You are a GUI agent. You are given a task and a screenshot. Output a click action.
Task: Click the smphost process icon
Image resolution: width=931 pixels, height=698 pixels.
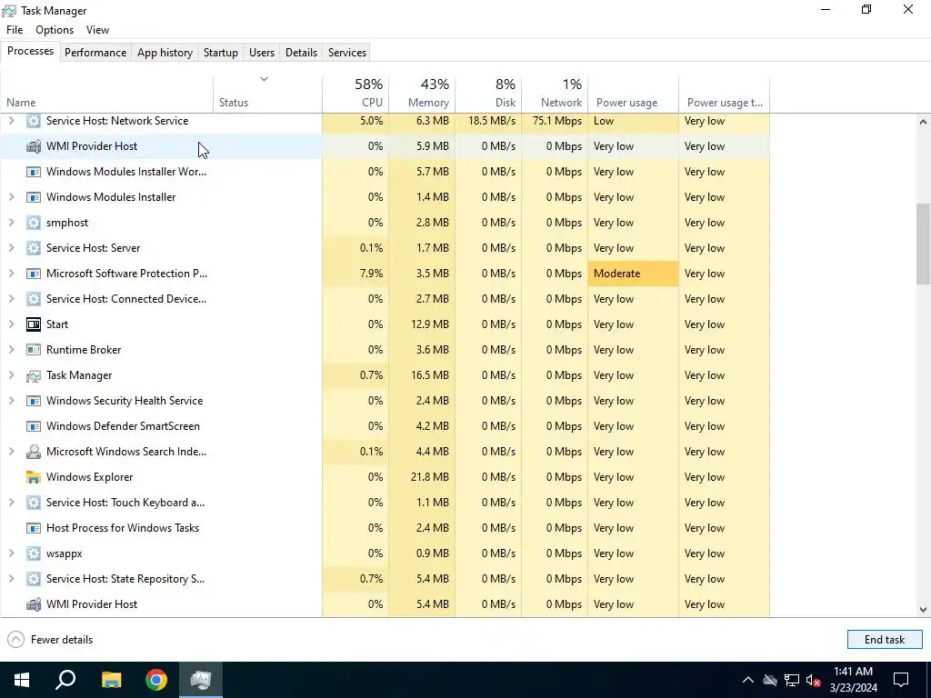point(34,223)
